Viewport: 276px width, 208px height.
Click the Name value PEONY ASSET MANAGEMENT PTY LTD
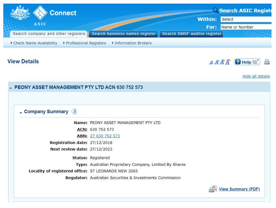coord(125,123)
